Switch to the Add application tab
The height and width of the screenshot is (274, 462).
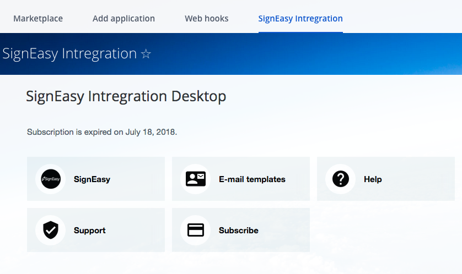123,19
